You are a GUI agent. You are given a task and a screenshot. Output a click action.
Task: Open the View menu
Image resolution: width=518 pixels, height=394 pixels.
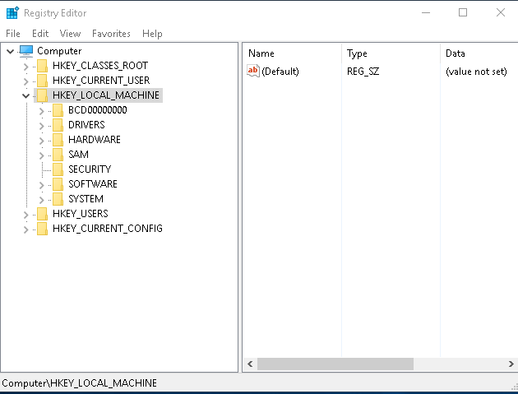[x=70, y=34]
